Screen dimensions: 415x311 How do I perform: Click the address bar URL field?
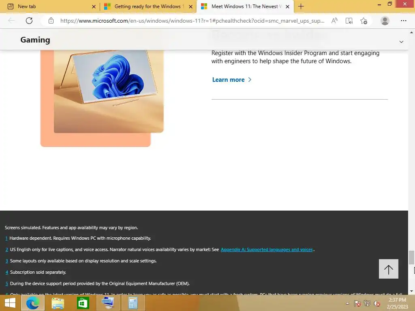pos(192,21)
